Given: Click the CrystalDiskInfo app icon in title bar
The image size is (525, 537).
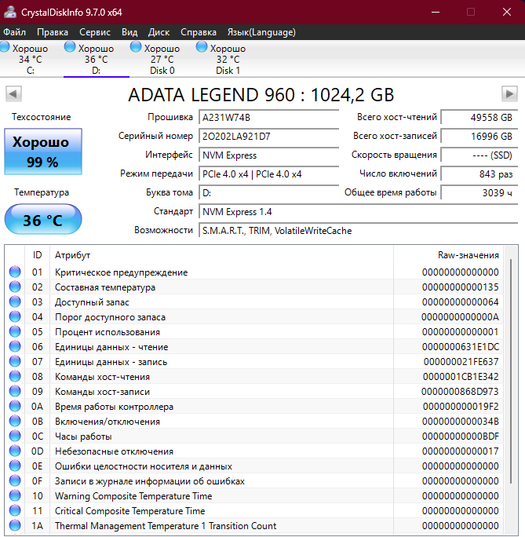Looking at the screenshot, I should [x=10, y=13].
